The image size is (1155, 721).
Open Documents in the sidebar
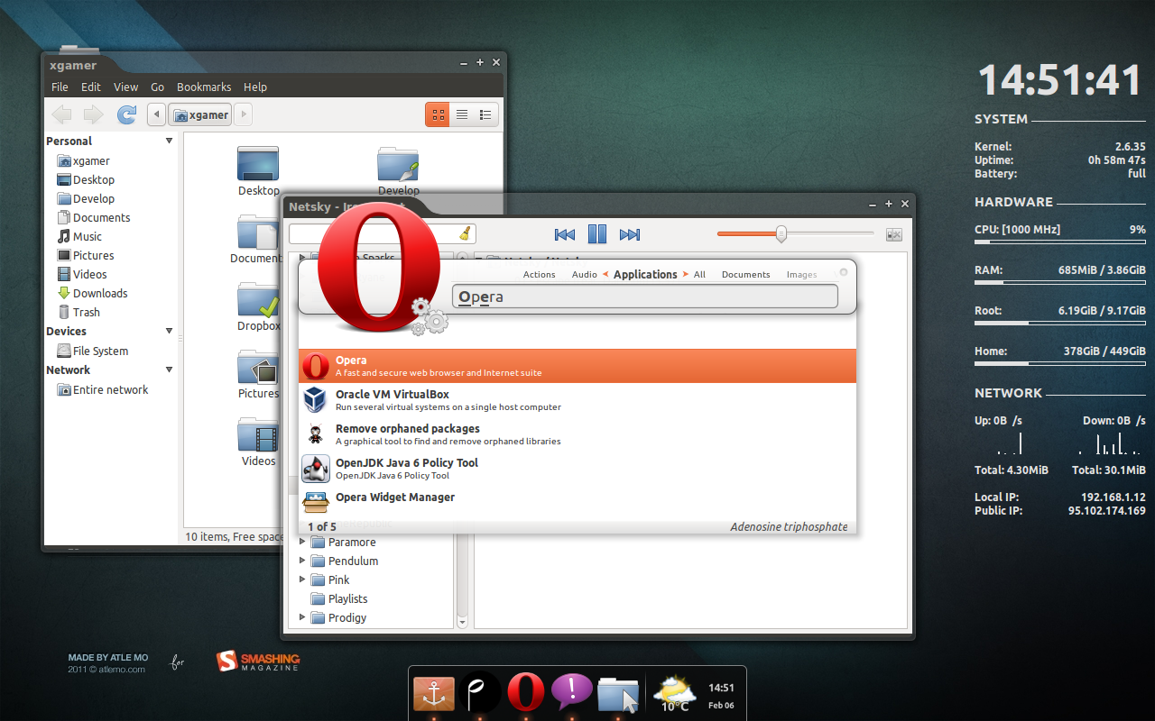tap(94, 217)
